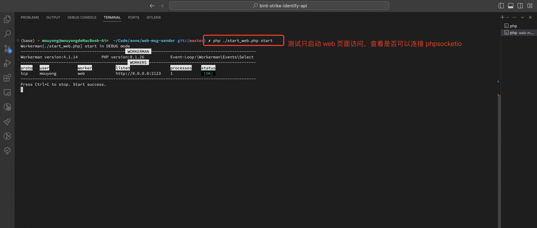Select the php web-m... terminal entry
The height and width of the screenshot is (228, 537).
(519, 33)
